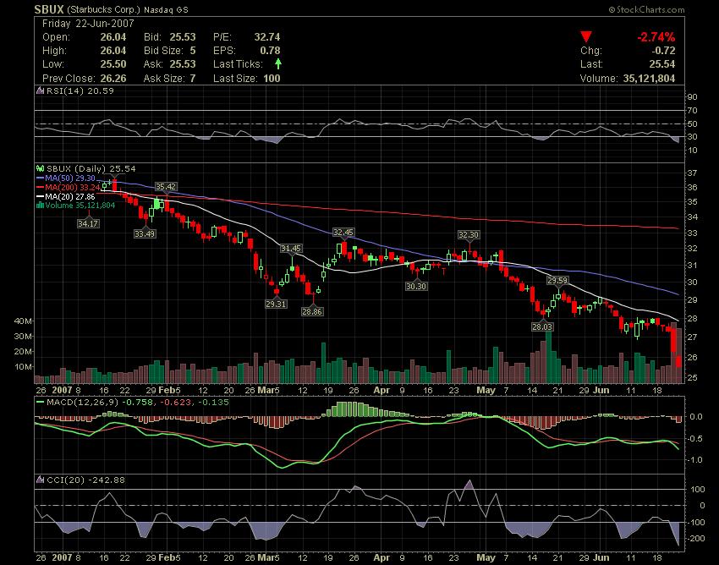Image resolution: width=719 pixels, height=565 pixels.
Task: Click the -200 level on the CCI axis
Action: 695,539
